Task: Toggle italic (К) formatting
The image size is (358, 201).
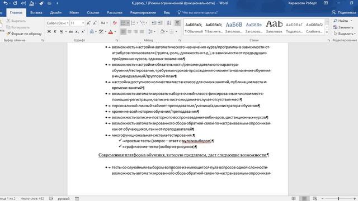Action: pyautogui.click(x=55, y=31)
